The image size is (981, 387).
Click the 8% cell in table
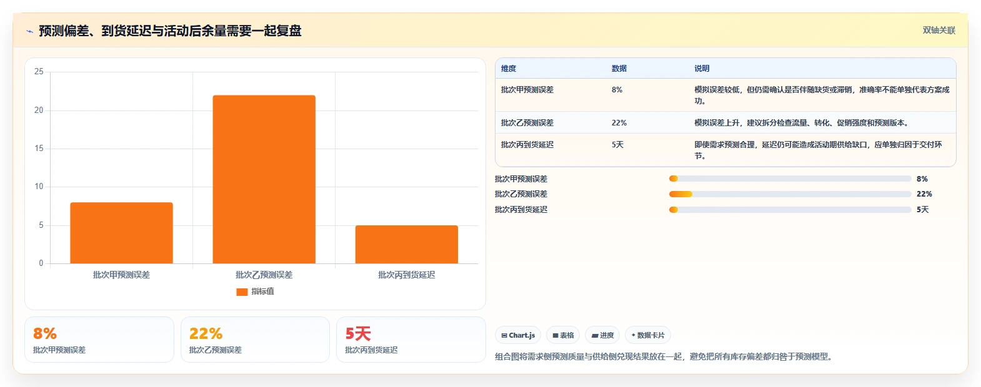coord(617,90)
